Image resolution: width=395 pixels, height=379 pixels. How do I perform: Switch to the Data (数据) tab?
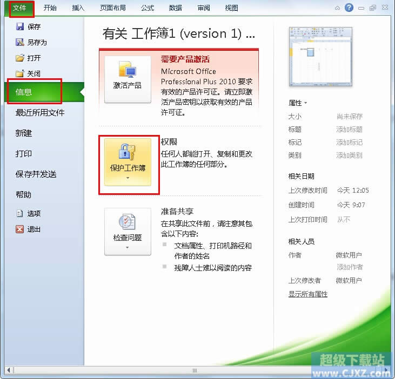pos(175,8)
